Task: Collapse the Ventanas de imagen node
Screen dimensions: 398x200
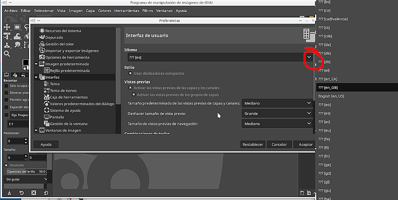Action: [x=36, y=130]
